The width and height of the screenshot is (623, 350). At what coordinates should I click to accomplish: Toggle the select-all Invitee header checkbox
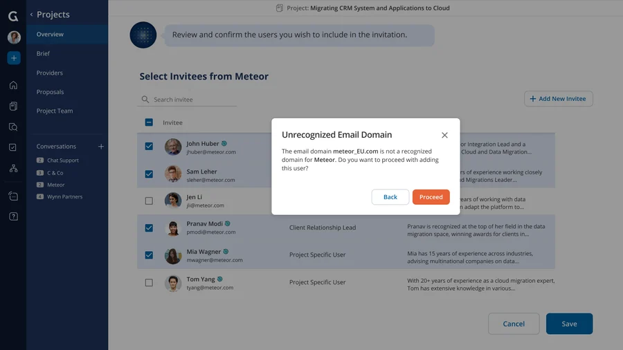point(149,122)
